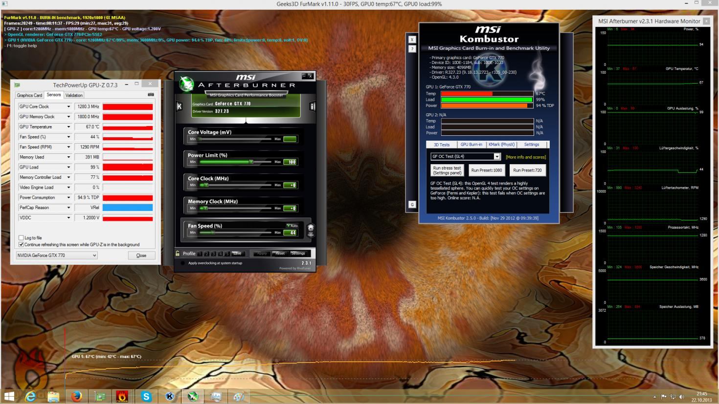Uncheck Continue refreshing in background option

pos(21,244)
